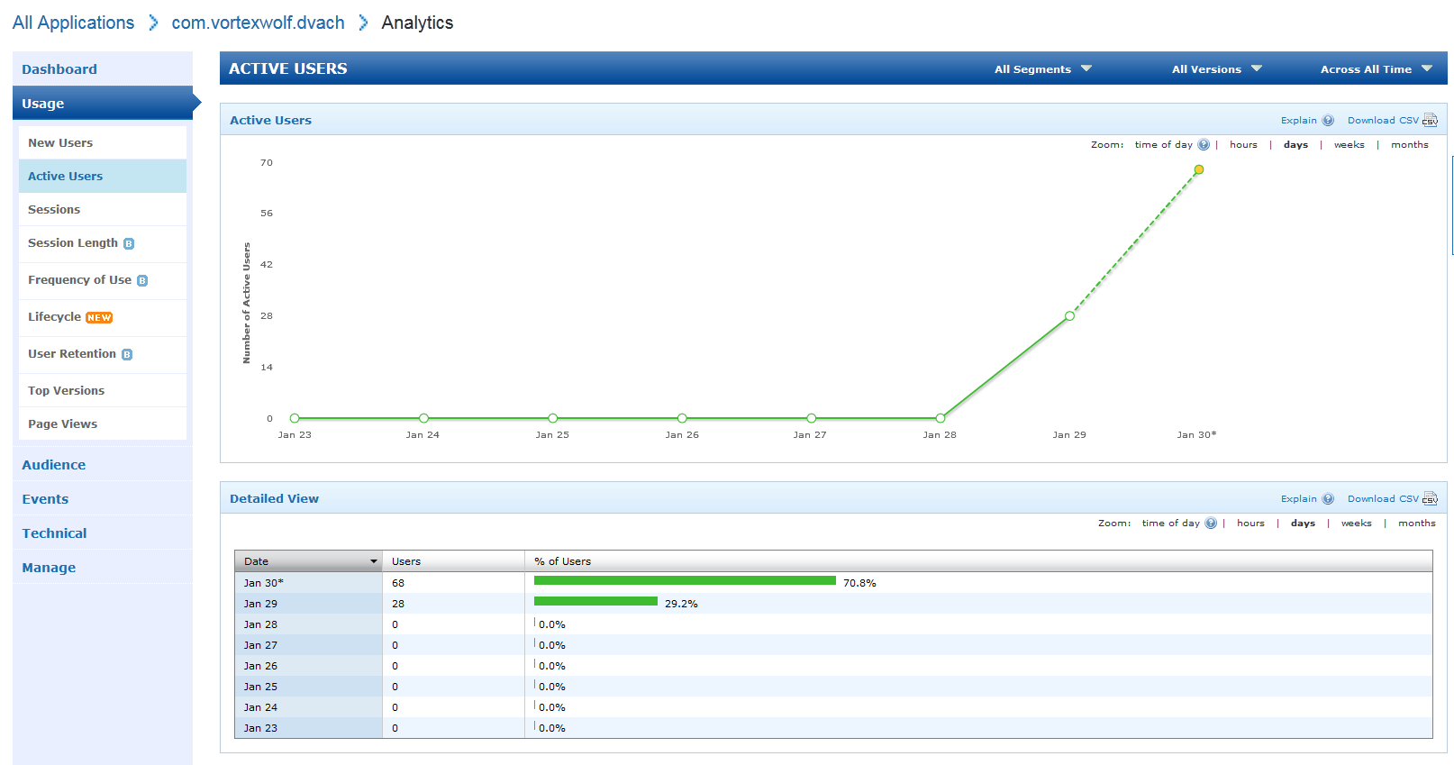
Task: Select Active Users in sidebar
Action: pyautogui.click(x=102, y=177)
